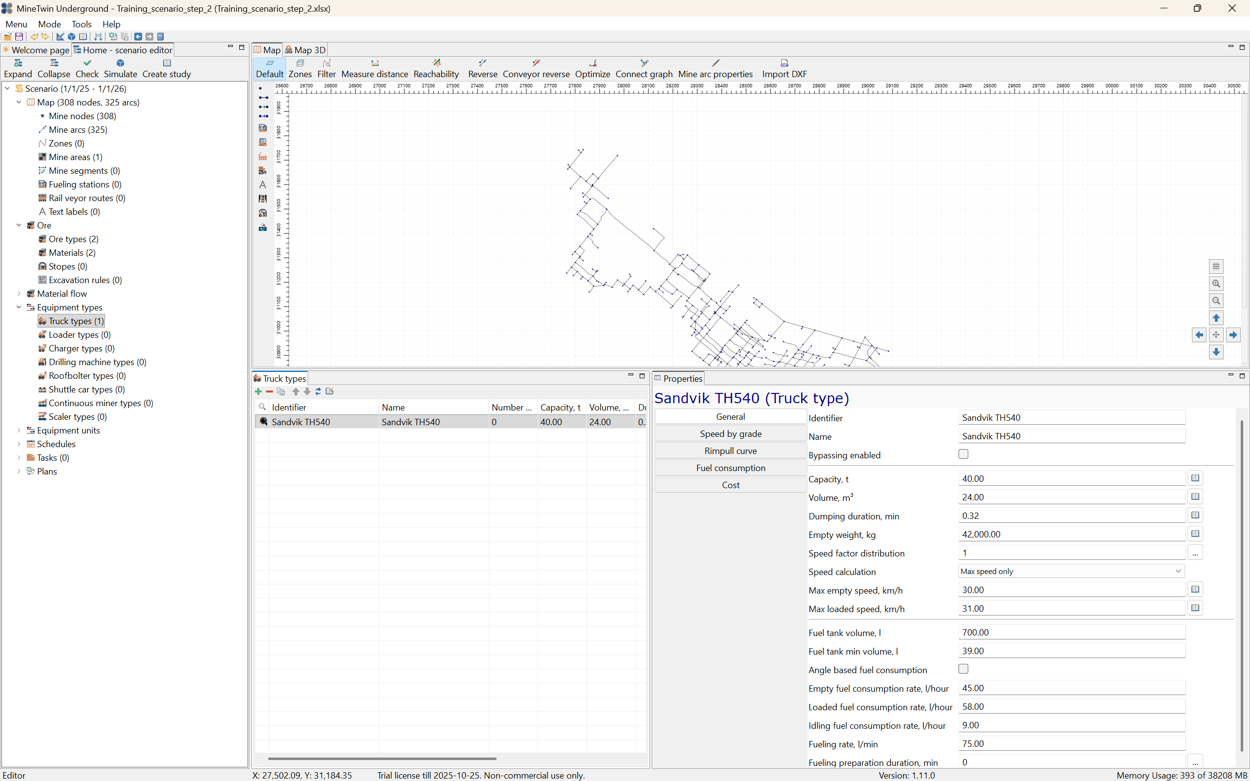Expand the Equipment units node
The height and width of the screenshot is (781, 1250).
(x=19, y=430)
